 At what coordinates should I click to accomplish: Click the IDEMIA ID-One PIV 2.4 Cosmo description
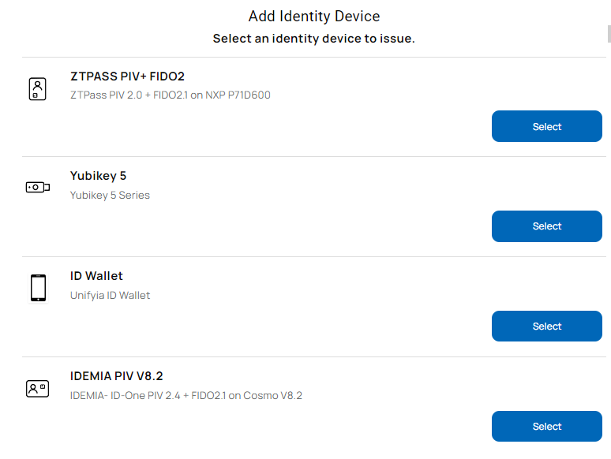[186, 396]
